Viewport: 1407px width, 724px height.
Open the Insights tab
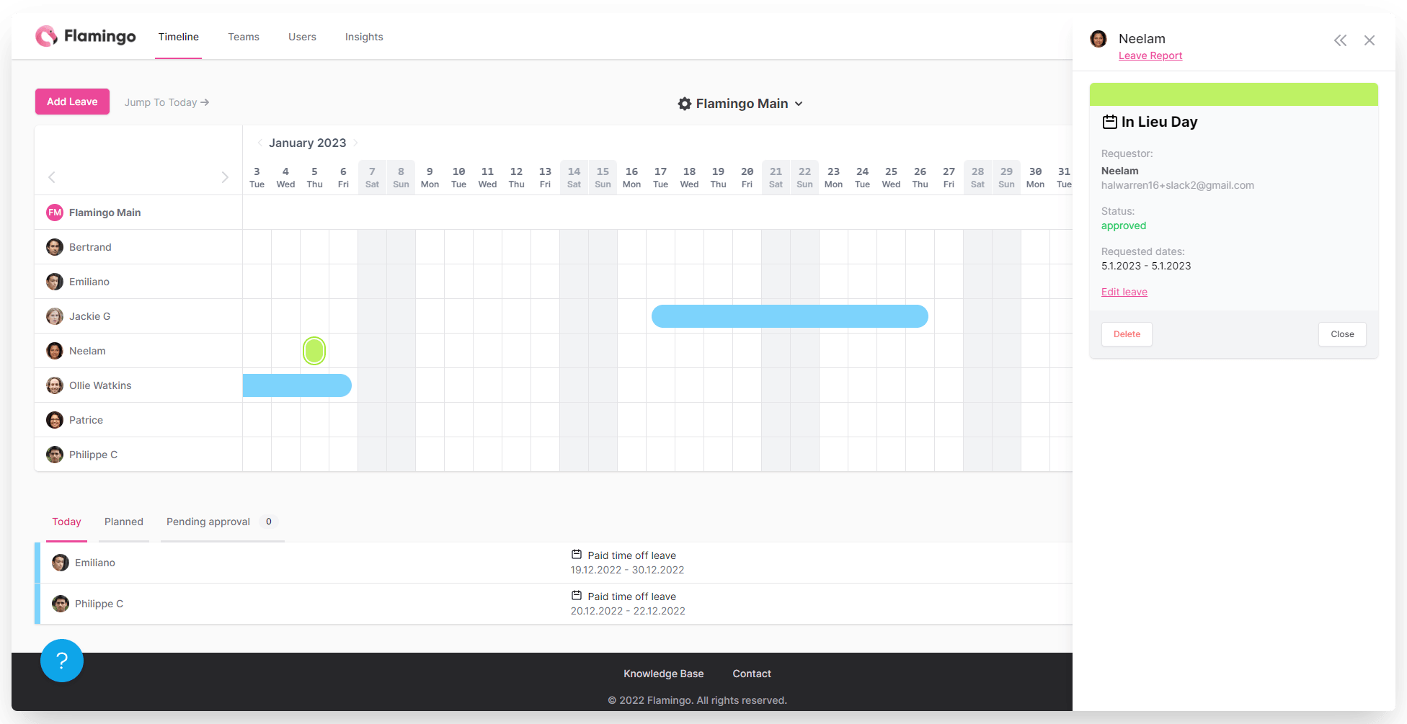[364, 37]
